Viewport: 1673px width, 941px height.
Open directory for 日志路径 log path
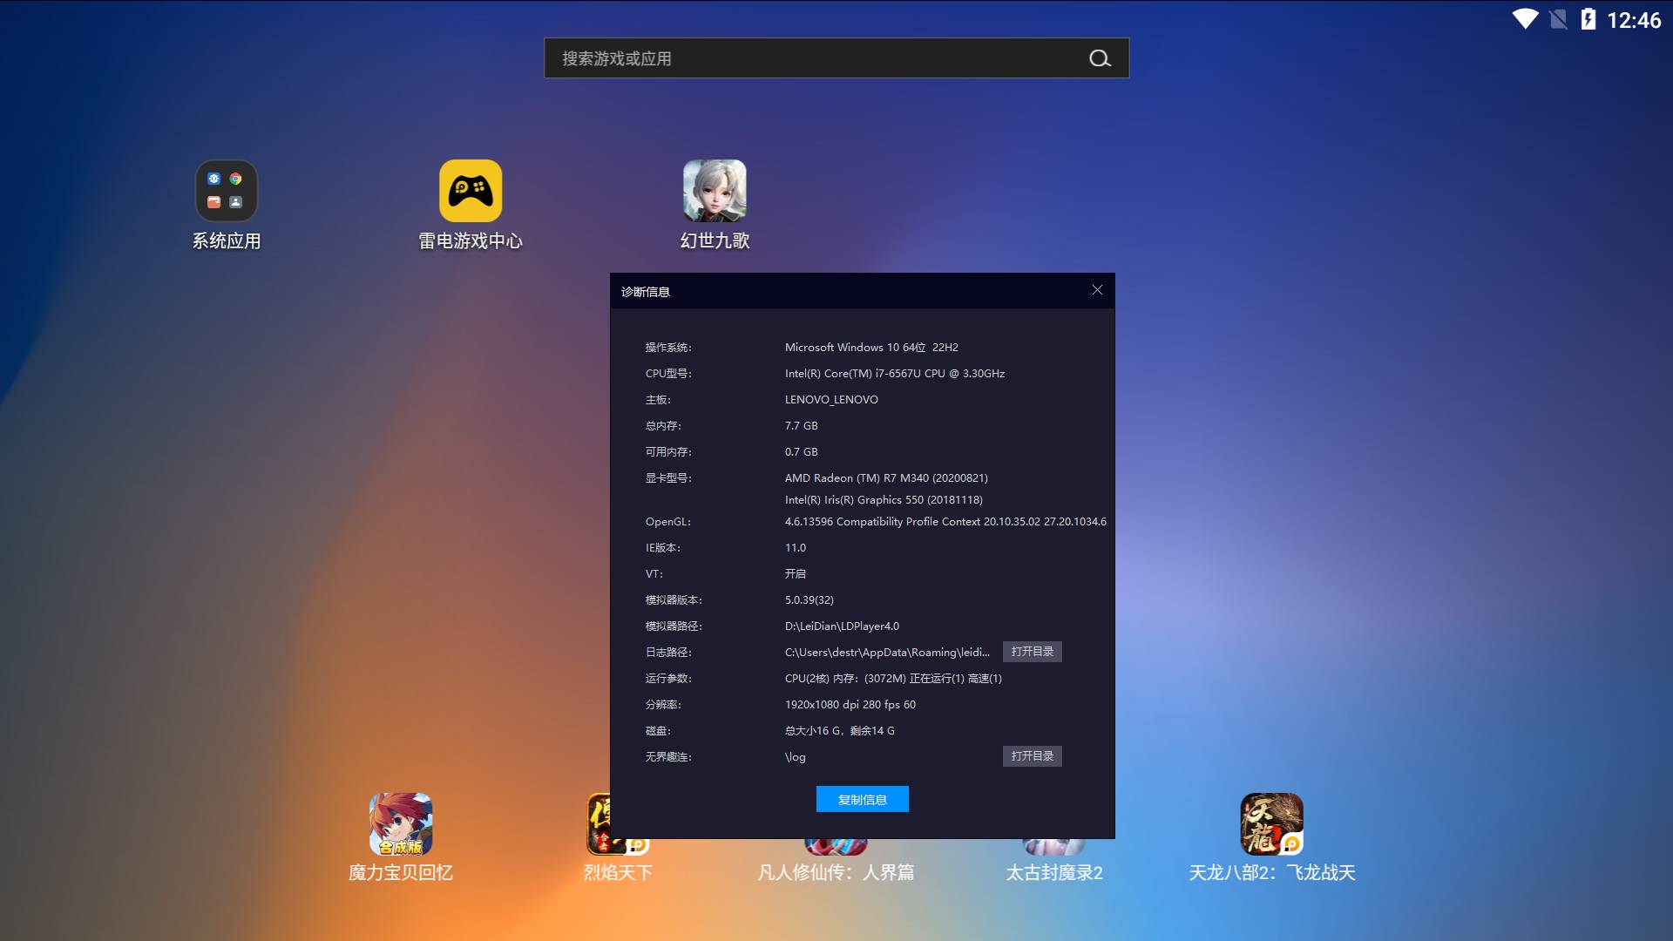pyautogui.click(x=1032, y=652)
